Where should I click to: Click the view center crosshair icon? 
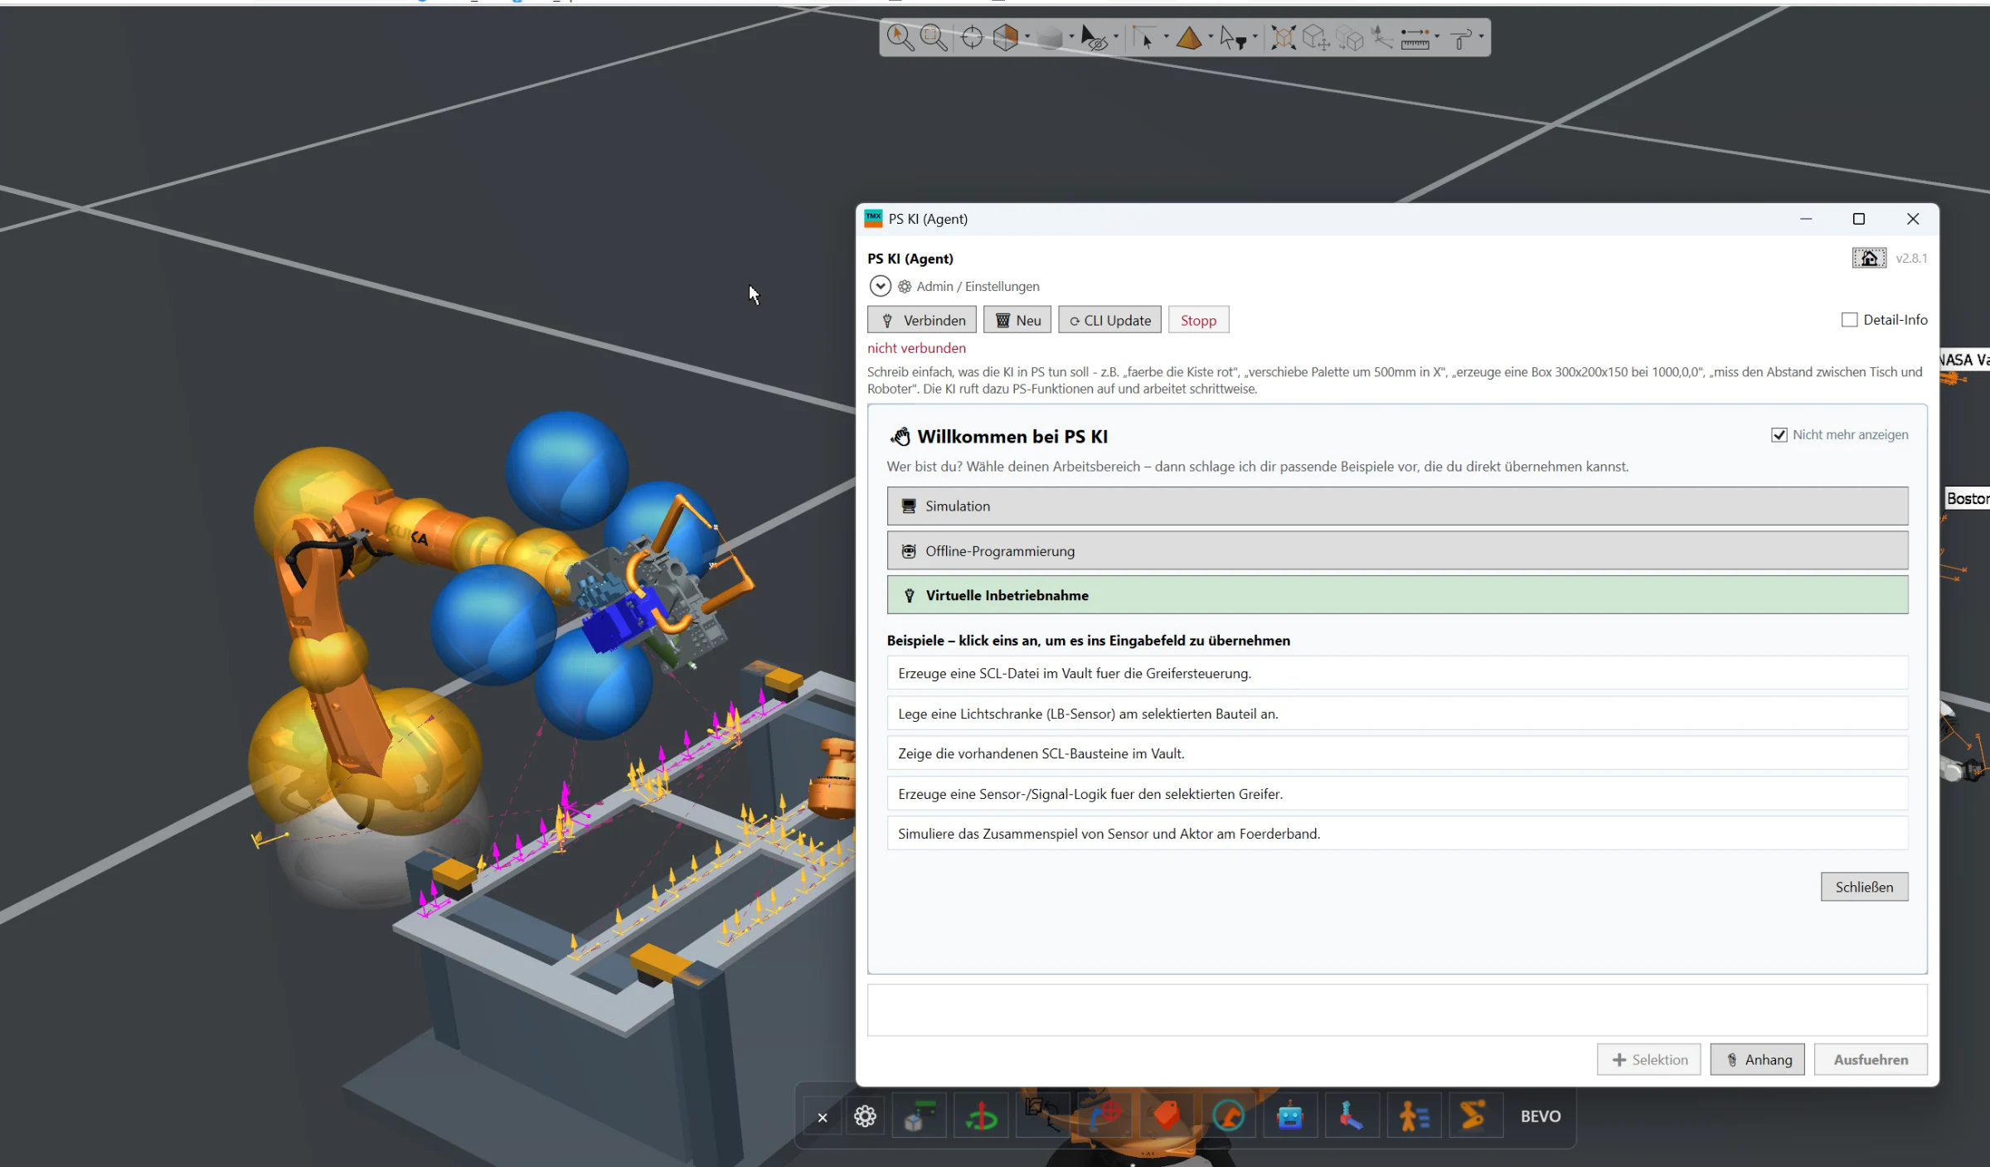tap(972, 38)
